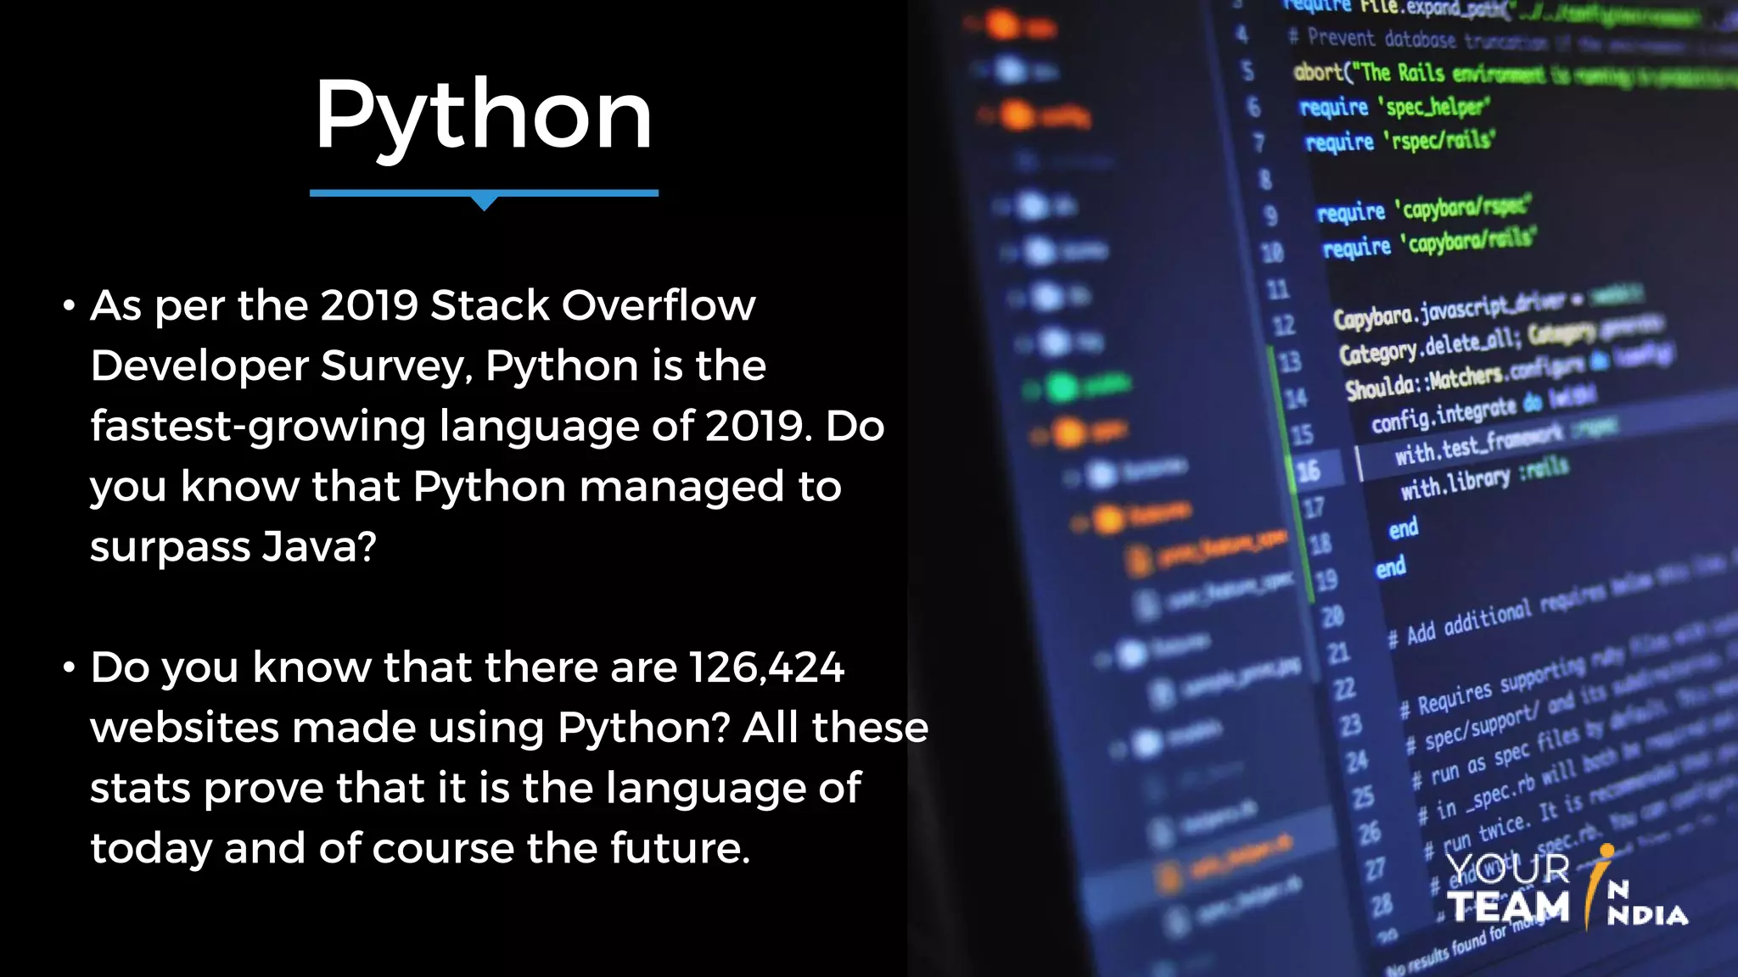Image resolution: width=1738 pixels, height=977 pixels.
Task: Click first bullet point dot
Action: tap(70, 306)
